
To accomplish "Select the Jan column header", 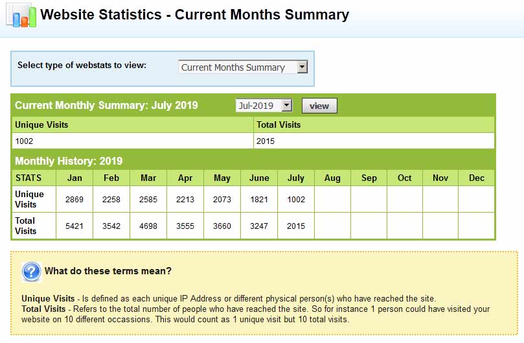I will click(74, 178).
